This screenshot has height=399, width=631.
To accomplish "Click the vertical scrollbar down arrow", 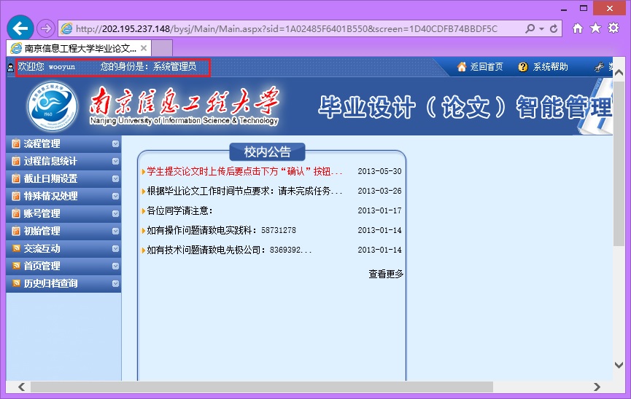I will tap(619, 365).
